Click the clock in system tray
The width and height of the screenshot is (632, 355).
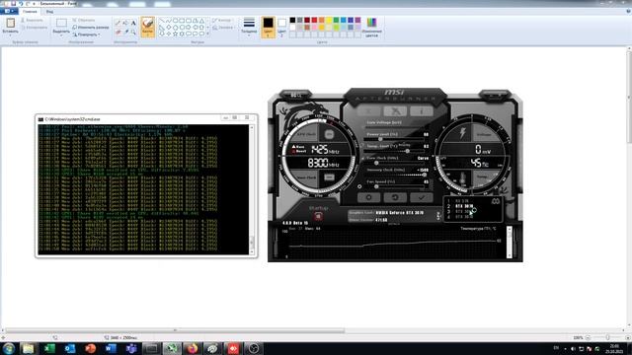(614, 348)
